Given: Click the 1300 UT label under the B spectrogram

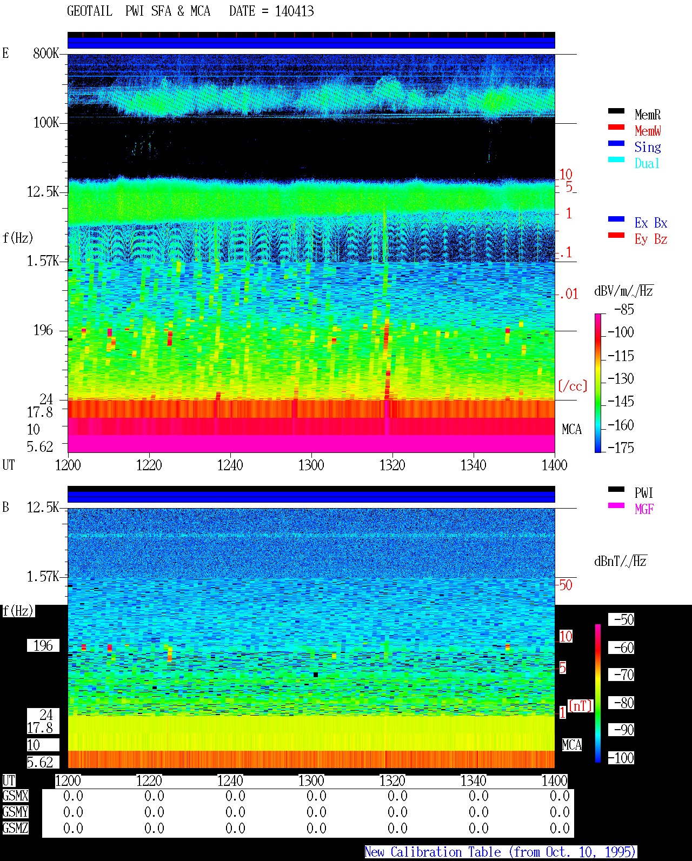Looking at the screenshot, I should [311, 780].
